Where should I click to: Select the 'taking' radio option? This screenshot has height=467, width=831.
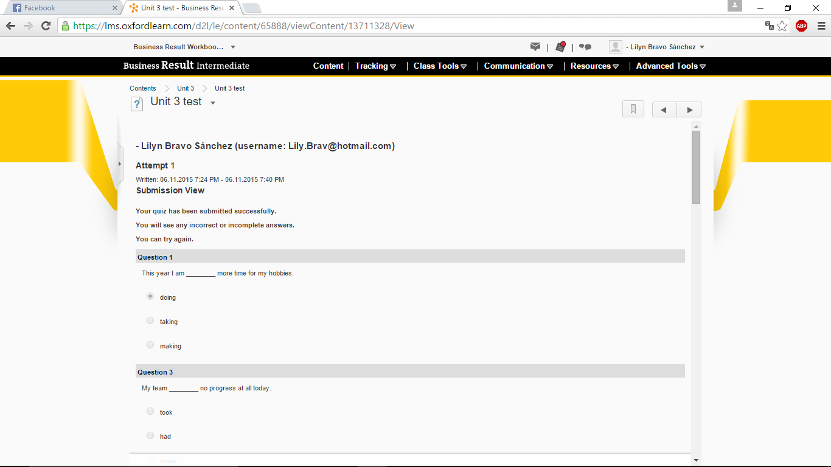click(x=150, y=320)
